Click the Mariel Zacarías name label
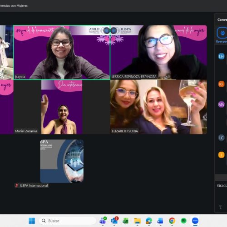This screenshot has width=227, height=227. [x=26, y=131]
